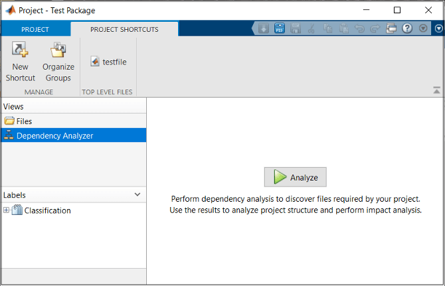Collapse the Labels panel chevron

137,194
